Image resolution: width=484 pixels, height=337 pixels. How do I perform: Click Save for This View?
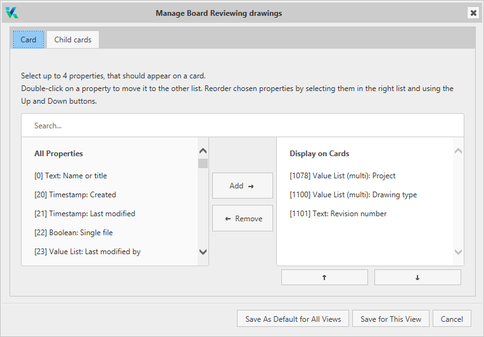click(x=390, y=319)
